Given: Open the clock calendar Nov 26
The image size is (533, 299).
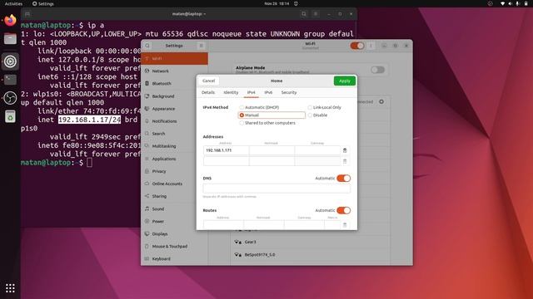Looking at the screenshot, I should tap(276, 3).
